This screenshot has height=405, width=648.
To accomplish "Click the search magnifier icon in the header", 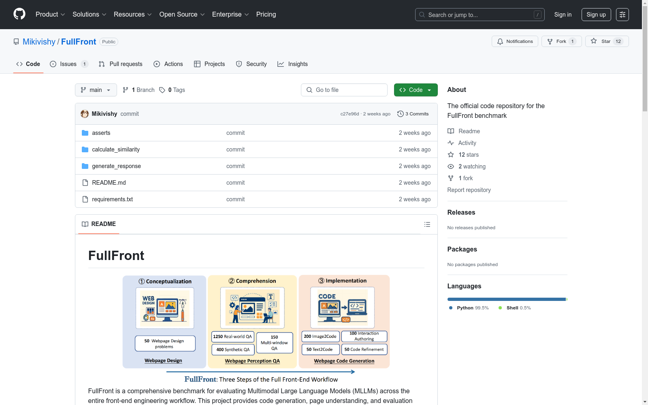I will coord(422,15).
